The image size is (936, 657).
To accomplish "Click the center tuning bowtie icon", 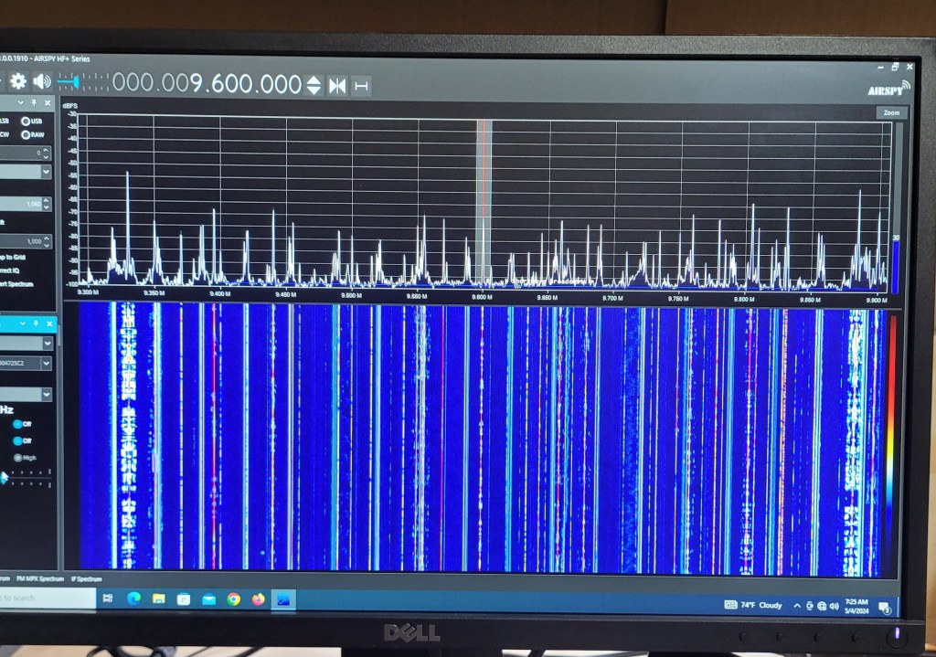I will tap(337, 85).
